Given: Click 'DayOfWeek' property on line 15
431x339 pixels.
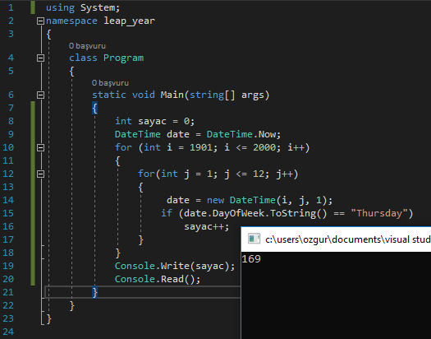Looking at the screenshot, I should [238, 213].
